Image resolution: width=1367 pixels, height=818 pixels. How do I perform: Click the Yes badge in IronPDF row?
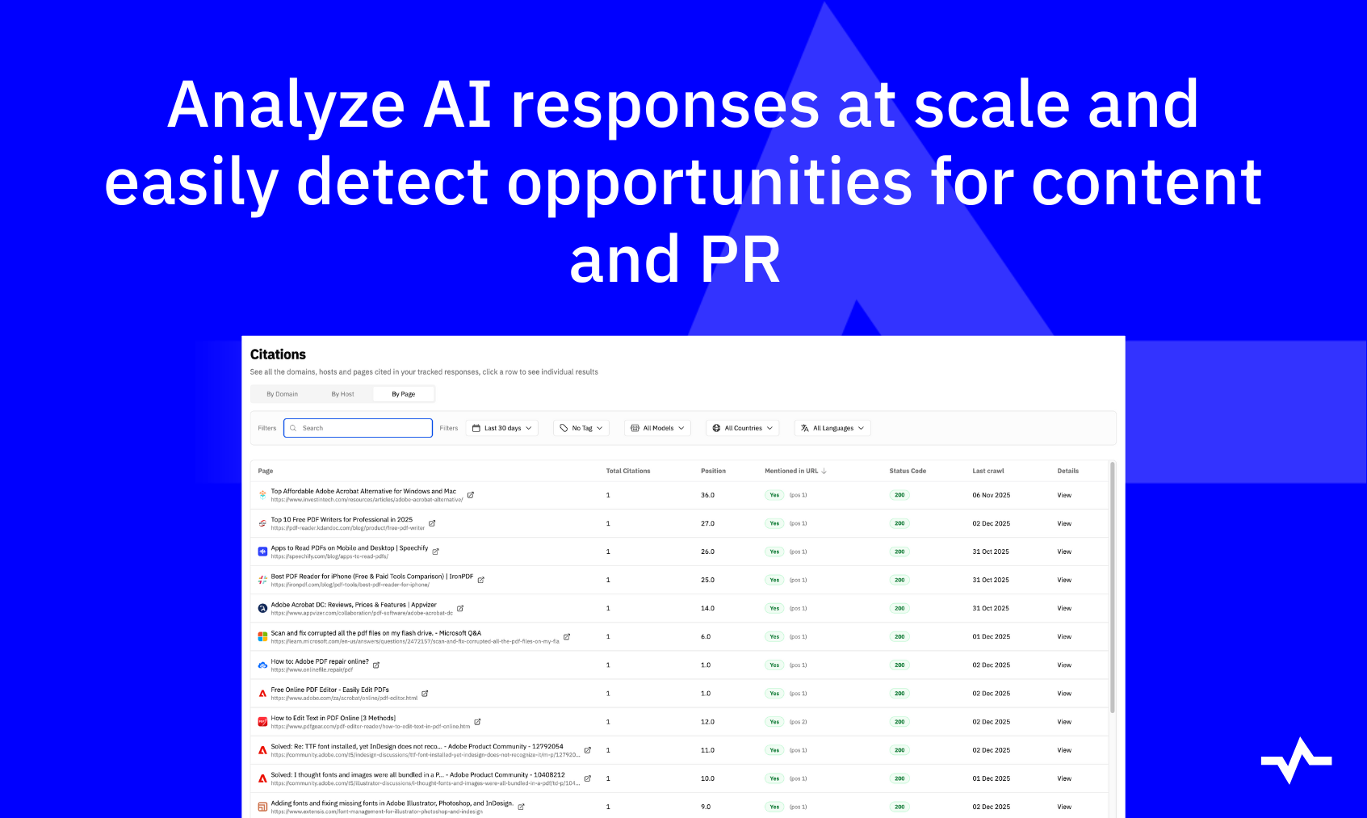tap(774, 580)
